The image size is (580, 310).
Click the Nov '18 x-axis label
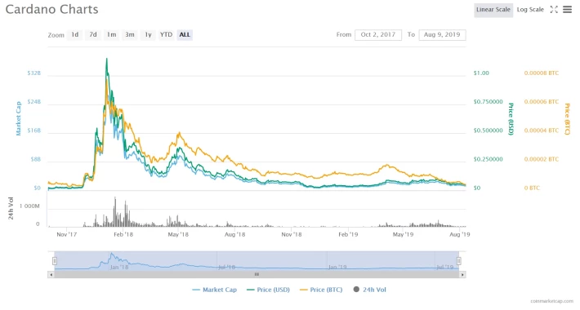click(292, 234)
